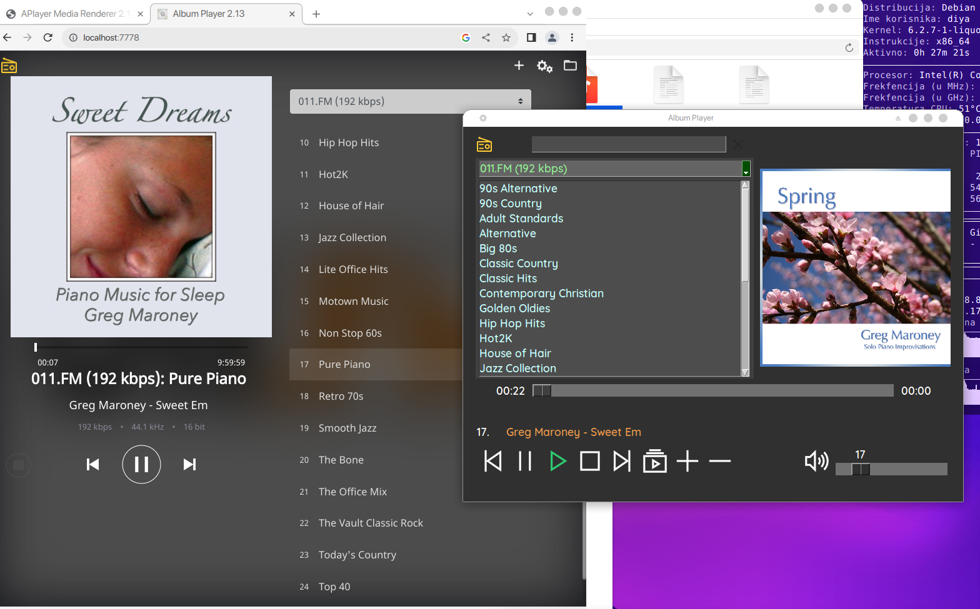Image resolution: width=980 pixels, height=609 pixels.
Task: Switch to the Album Player 2.13 tab
Action: tap(225, 14)
